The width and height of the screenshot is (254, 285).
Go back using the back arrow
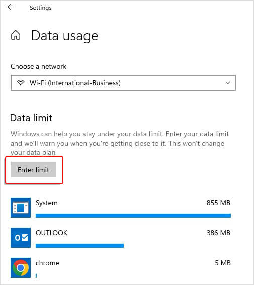pyautogui.click(x=11, y=7)
